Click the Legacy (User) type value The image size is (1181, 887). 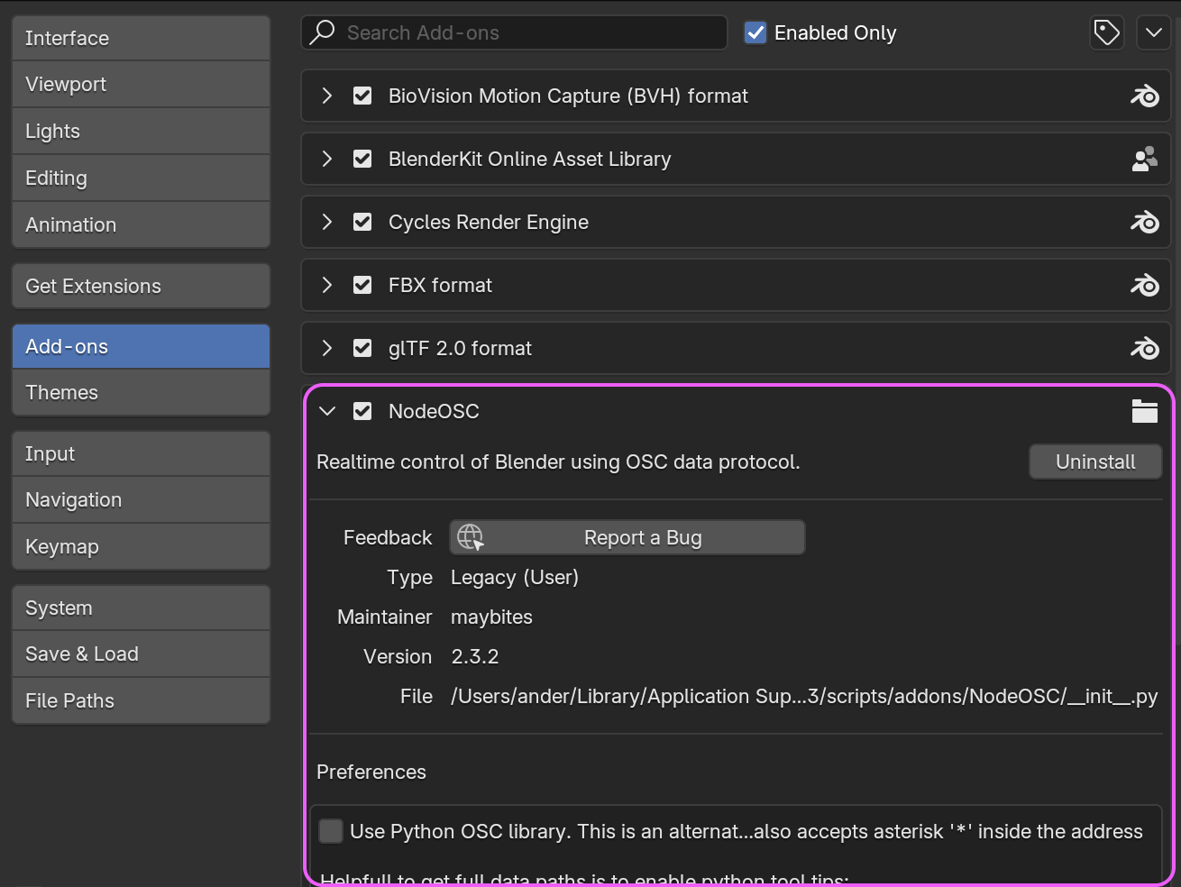click(515, 577)
